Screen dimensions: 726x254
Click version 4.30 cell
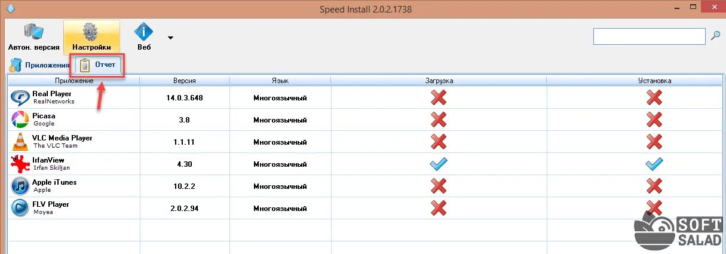coord(185,164)
